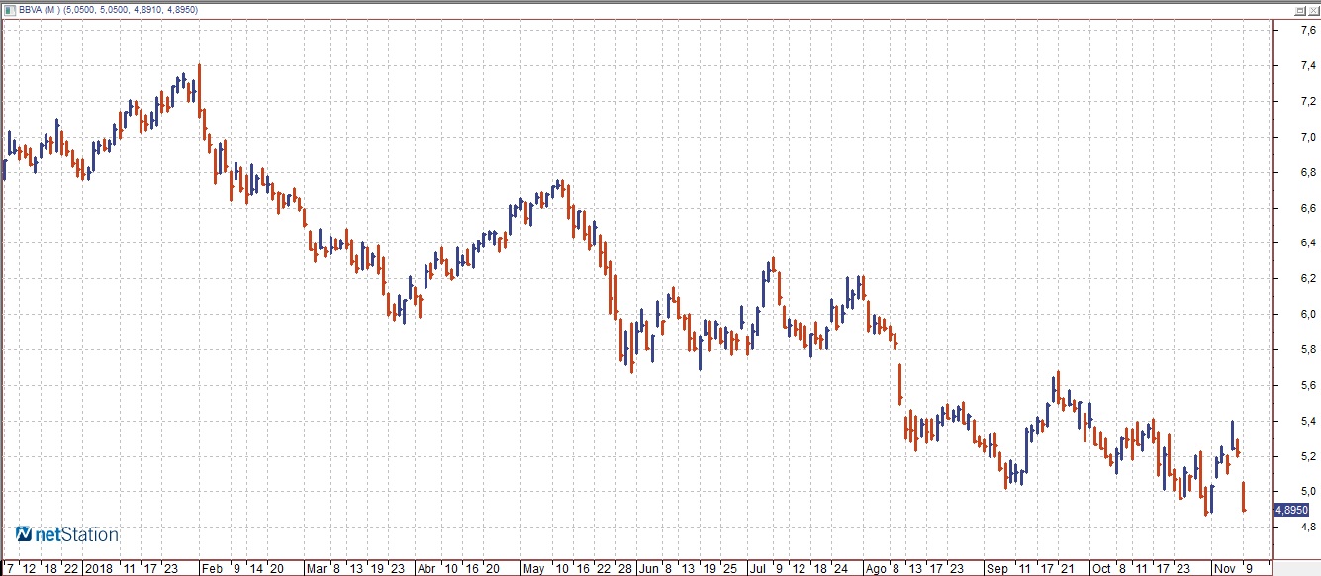1321x576 pixels.
Task: Click the 2018 label on the date axis
Action: coord(100,568)
